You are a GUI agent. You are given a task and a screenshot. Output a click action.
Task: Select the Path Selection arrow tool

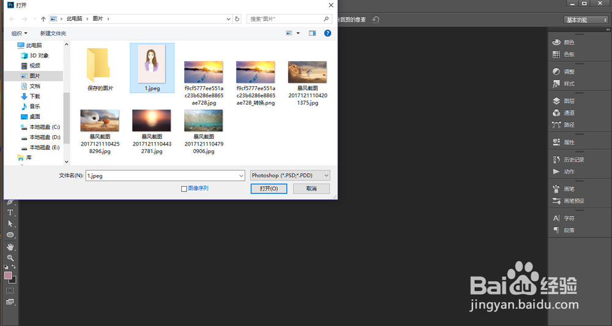point(10,223)
